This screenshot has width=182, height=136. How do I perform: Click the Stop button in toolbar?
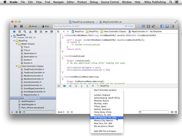click(x=22, y=26)
